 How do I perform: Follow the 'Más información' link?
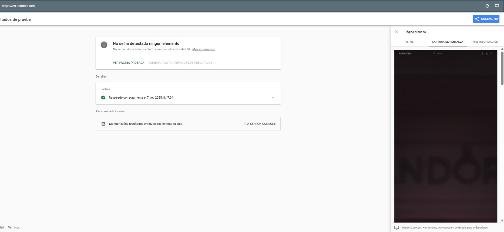tap(204, 49)
